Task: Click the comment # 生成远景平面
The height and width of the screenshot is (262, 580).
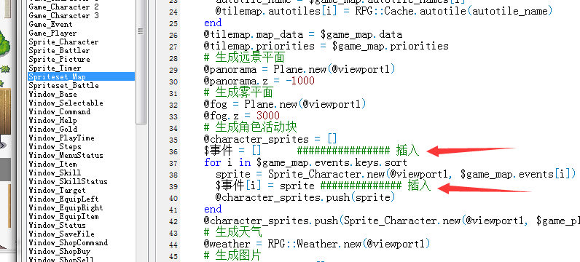Action: tap(244, 57)
